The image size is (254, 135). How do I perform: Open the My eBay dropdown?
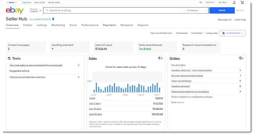[223, 2]
